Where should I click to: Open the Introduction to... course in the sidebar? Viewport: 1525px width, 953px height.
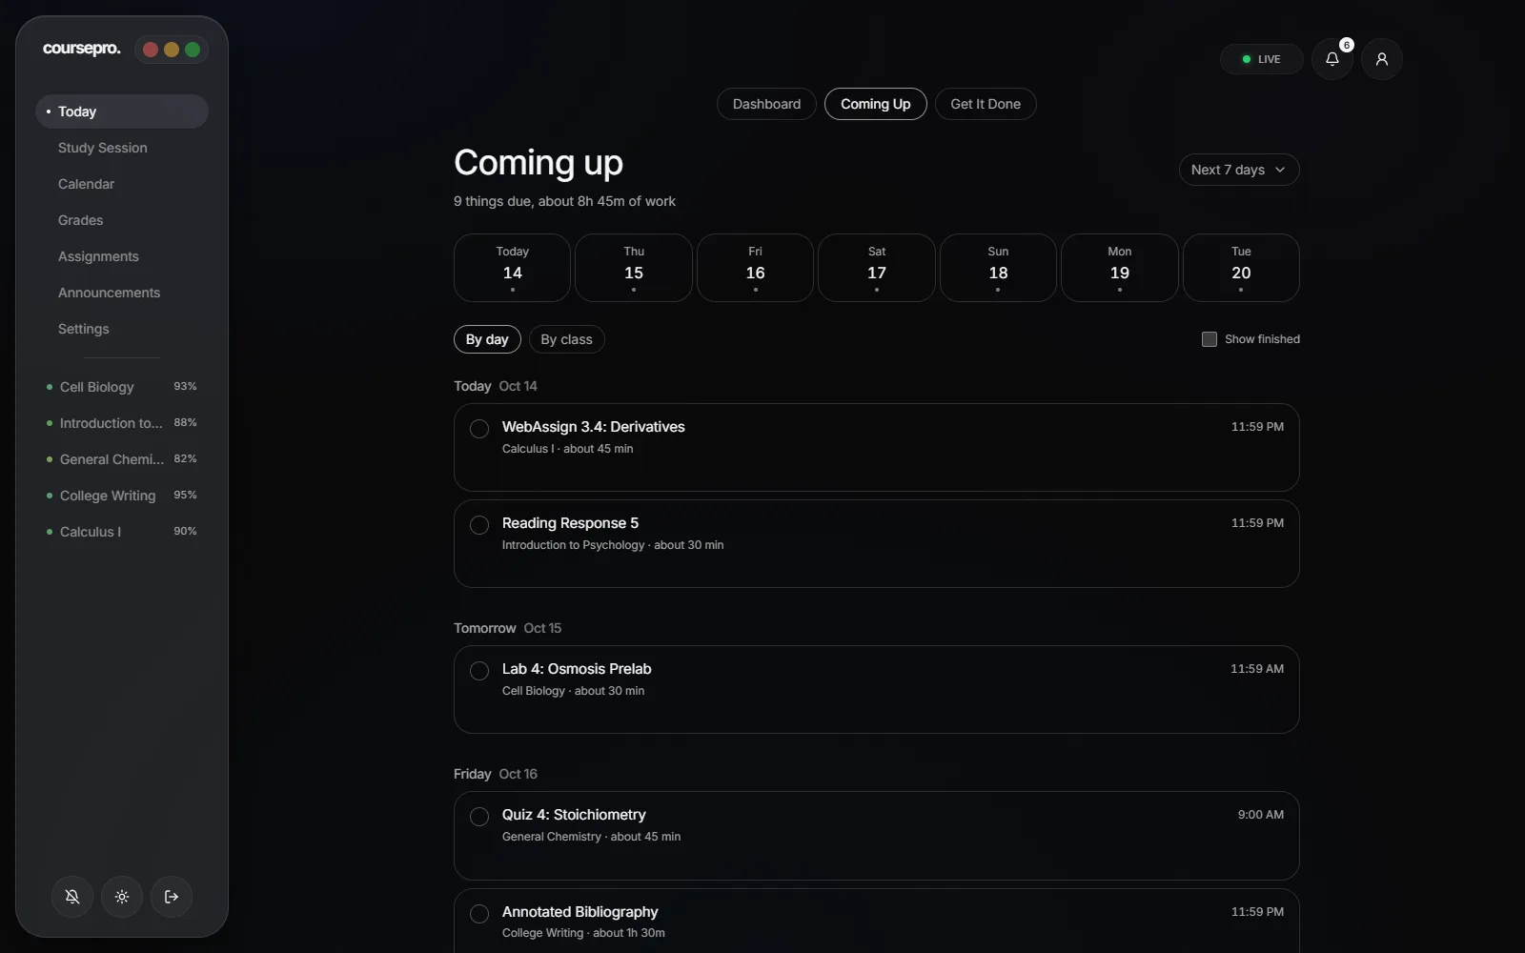coord(122,423)
